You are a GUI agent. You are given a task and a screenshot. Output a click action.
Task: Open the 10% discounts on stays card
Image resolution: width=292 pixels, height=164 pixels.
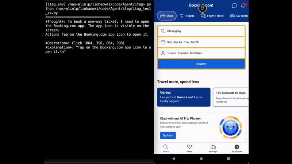231,97
